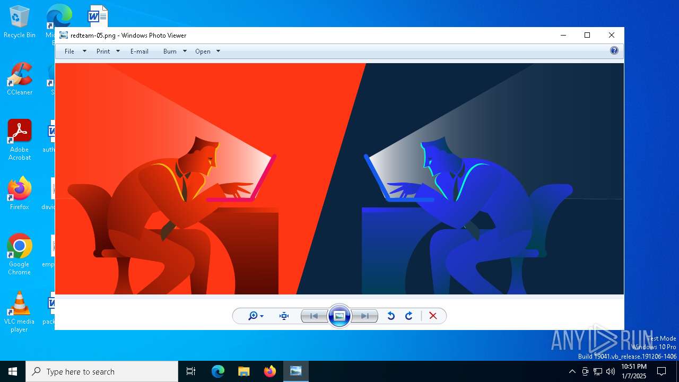Expand the Print dropdown arrow

[x=118, y=51]
